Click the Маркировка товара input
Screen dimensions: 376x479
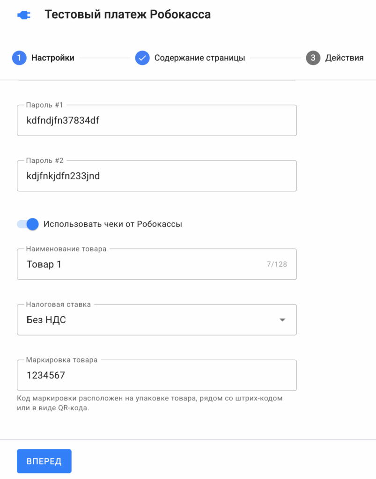tap(156, 375)
